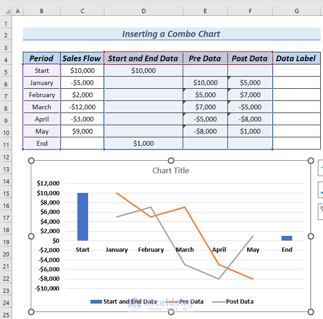Click Post Data cell for February

pyautogui.click(x=250, y=95)
